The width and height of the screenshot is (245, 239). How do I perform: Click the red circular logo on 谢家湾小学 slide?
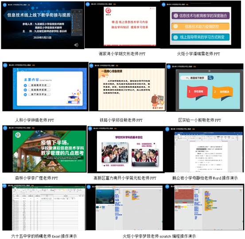[x=108, y=11]
